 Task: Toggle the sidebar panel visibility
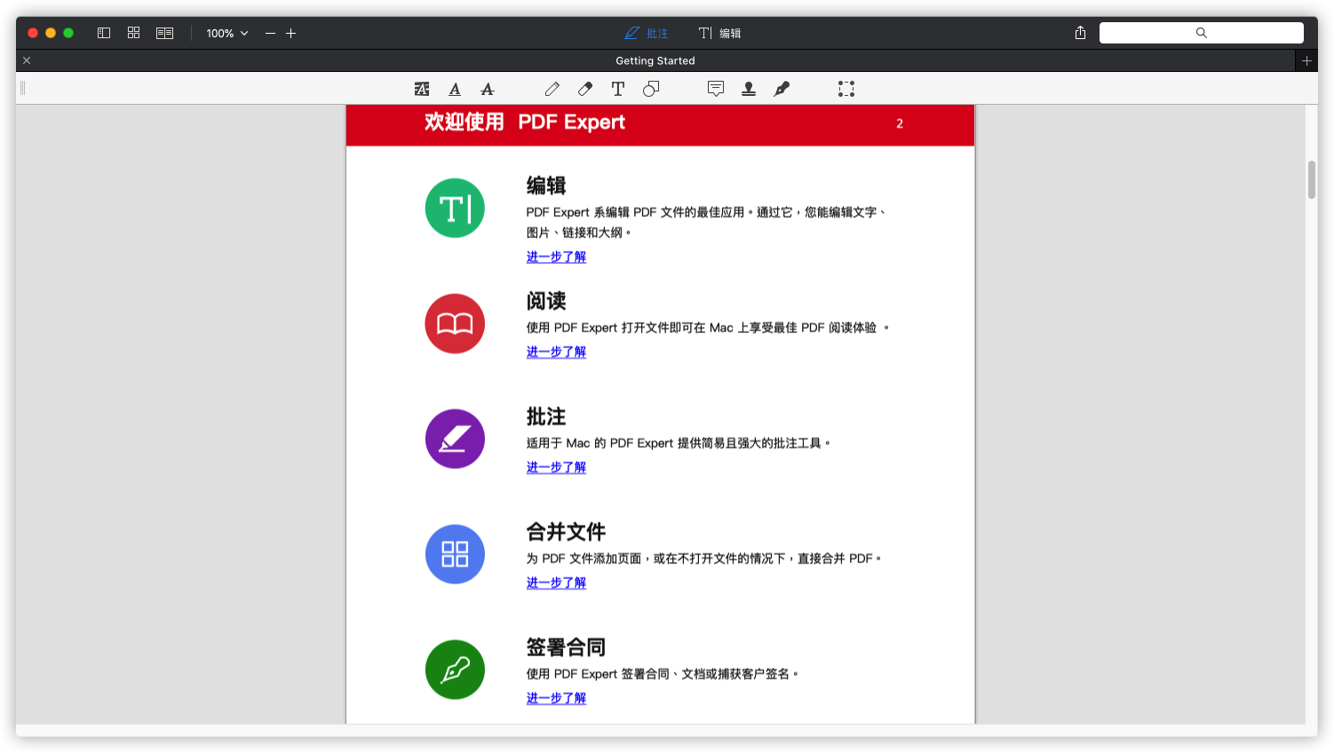click(103, 32)
